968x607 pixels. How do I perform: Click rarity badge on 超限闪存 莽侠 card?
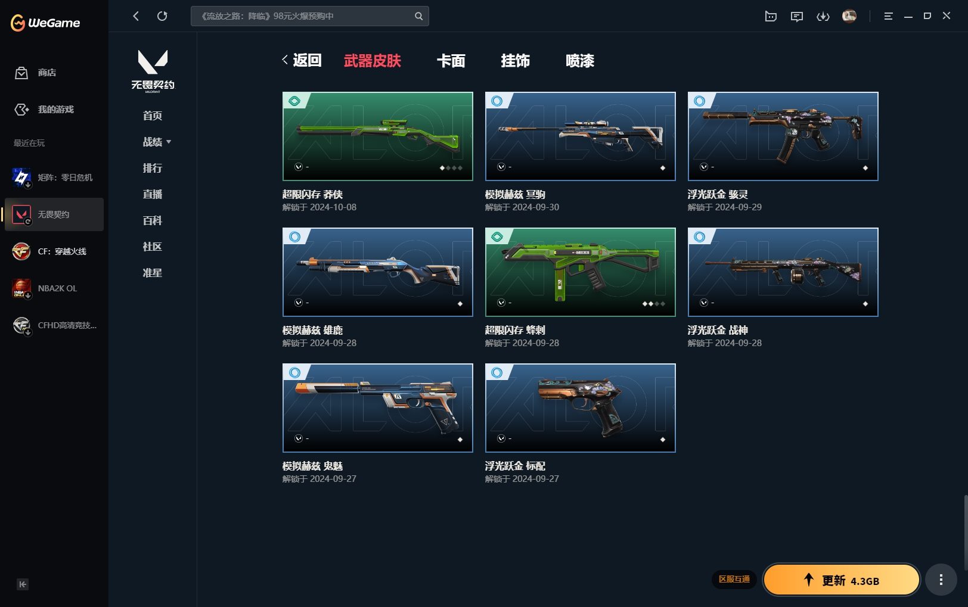click(294, 101)
